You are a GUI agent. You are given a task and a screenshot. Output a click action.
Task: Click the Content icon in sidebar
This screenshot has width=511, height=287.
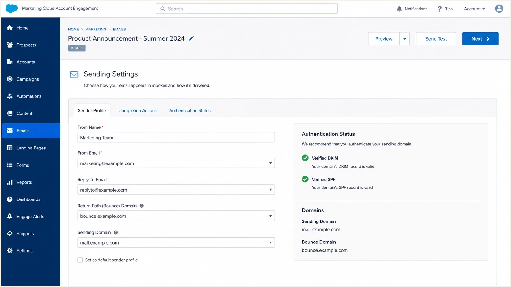click(x=10, y=113)
